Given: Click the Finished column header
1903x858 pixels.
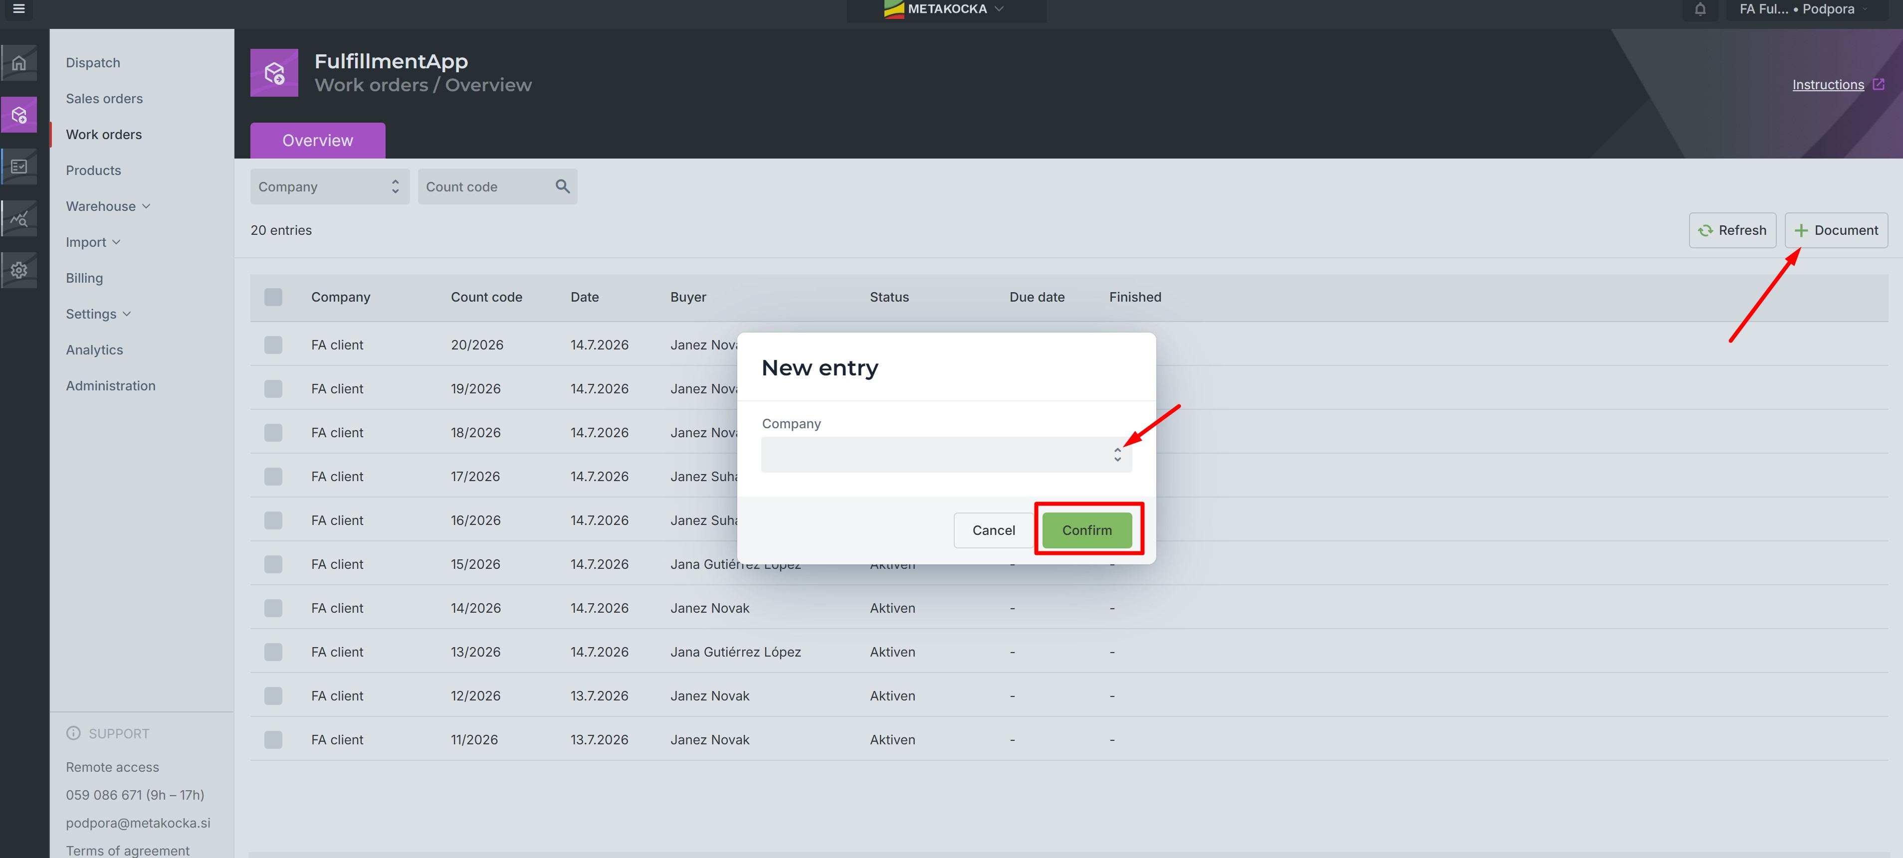Looking at the screenshot, I should [1135, 297].
